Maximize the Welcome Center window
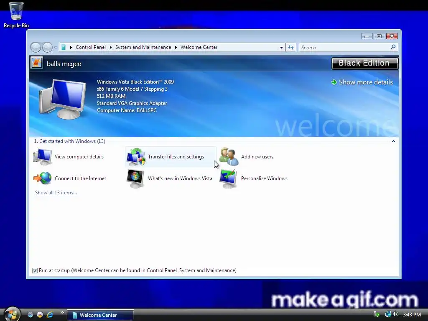 tap(379, 36)
